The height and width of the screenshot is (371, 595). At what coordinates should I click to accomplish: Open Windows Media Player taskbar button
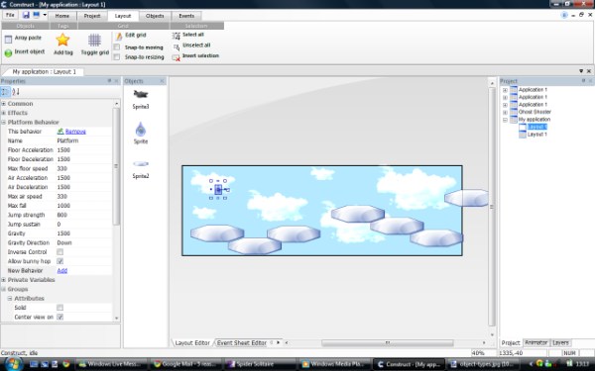[334, 364]
